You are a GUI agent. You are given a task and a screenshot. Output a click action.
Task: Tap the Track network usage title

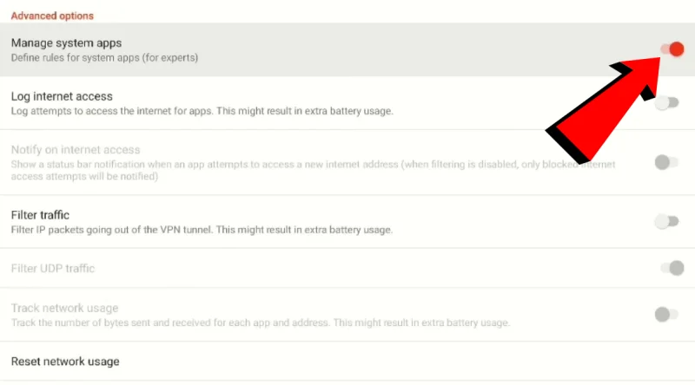(x=64, y=308)
